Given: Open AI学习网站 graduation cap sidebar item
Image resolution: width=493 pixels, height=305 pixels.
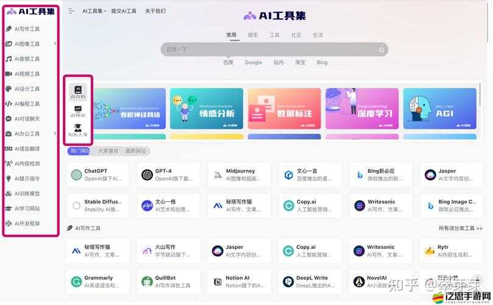Looking at the screenshot, I should point(23,209).
